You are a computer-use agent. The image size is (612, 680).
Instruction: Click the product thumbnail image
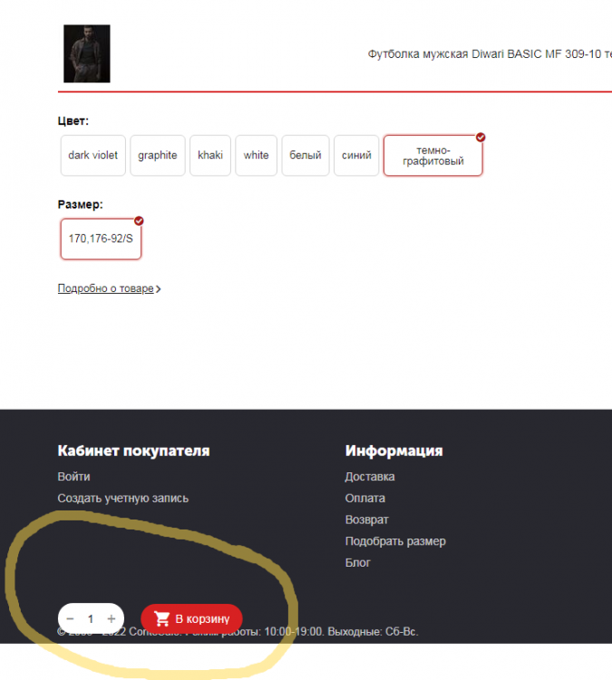87,53
